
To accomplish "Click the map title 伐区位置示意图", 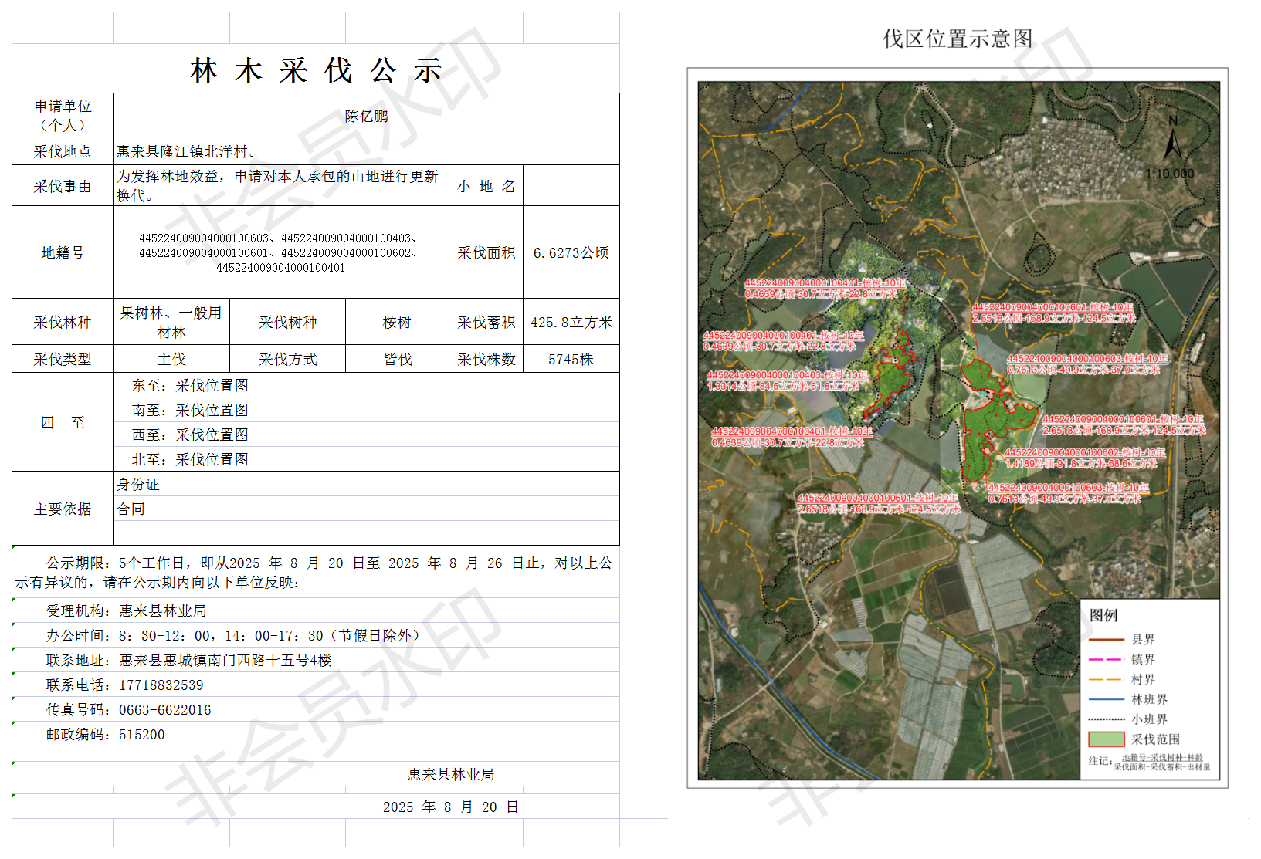I will click(958, 39).
